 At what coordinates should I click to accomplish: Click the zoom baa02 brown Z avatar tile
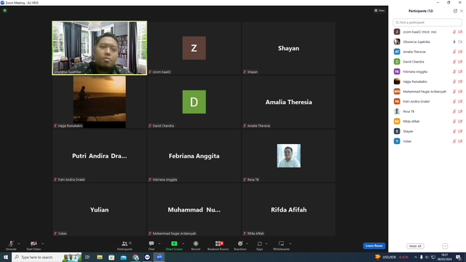coord(194,48)
